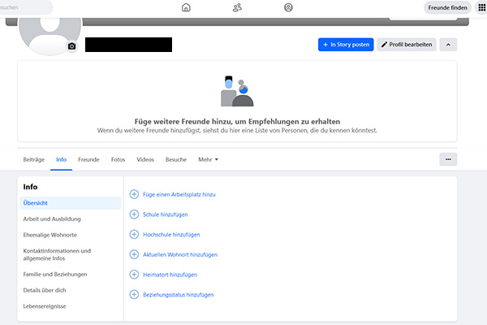
Task: Switch to the Fotos tab
Action: [x=118, y=159]
